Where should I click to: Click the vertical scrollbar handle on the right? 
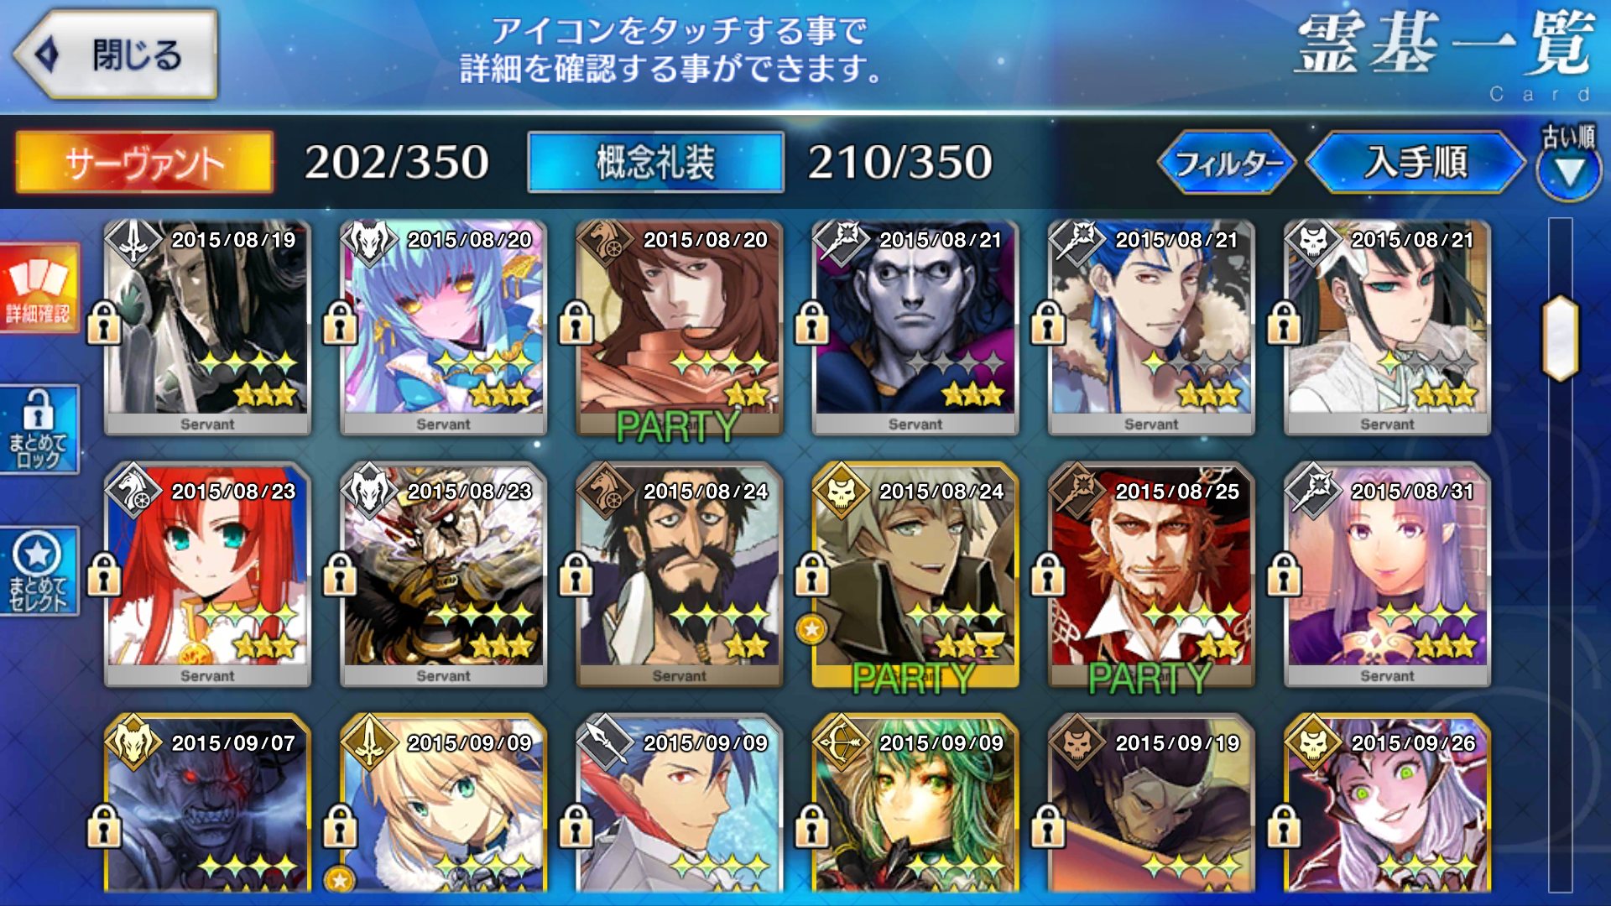coord(1561,337)
